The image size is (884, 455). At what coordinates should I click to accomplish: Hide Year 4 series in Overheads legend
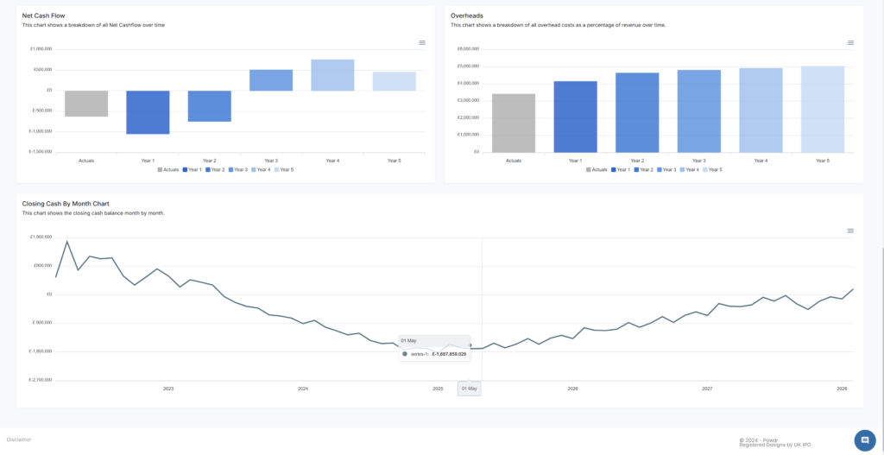coord(691,169)
